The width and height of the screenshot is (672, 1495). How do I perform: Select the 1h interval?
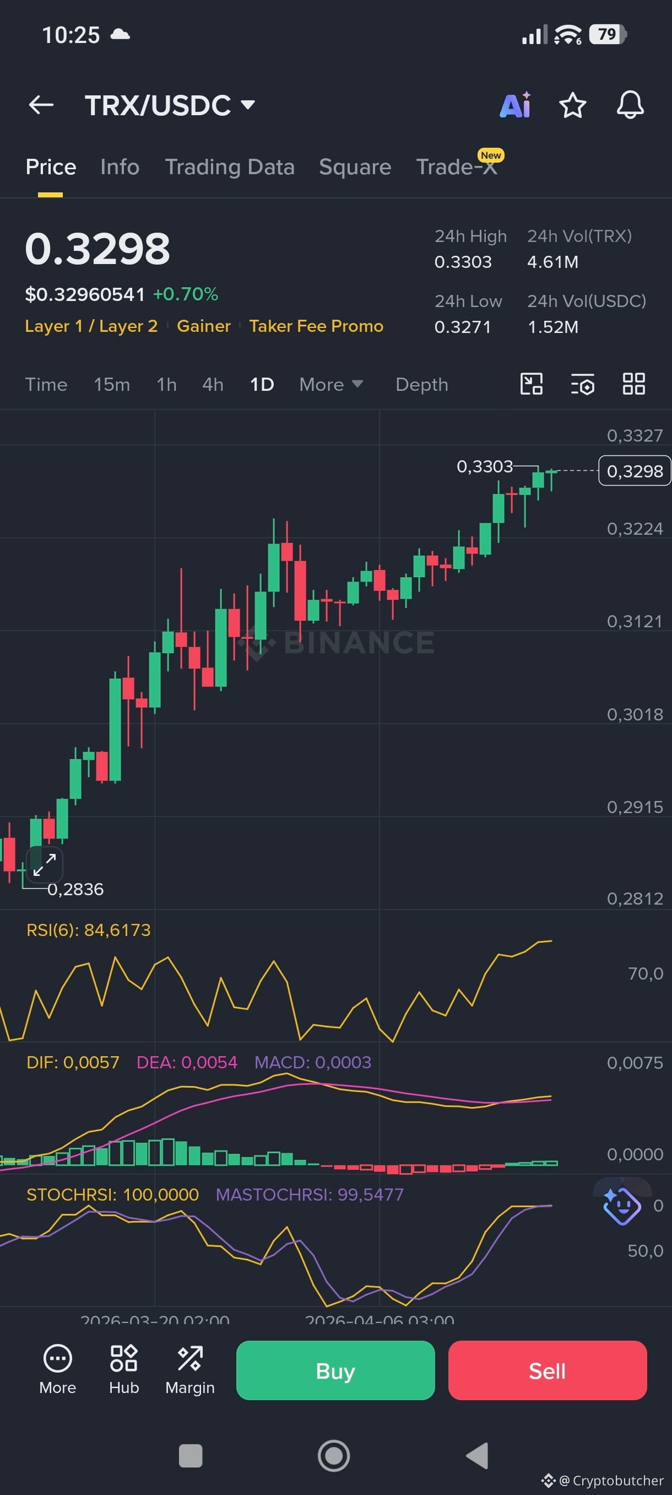coord(166,384)
